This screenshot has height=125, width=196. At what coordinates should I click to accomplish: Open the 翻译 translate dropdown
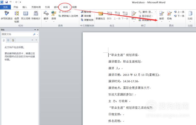[46, 17]
